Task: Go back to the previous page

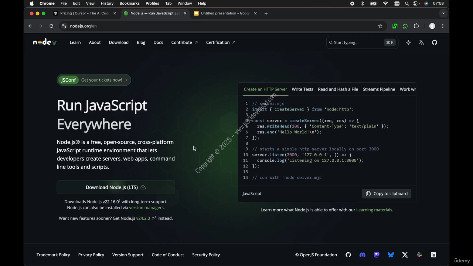Action: pyautogui.click(x=30, y=26)
